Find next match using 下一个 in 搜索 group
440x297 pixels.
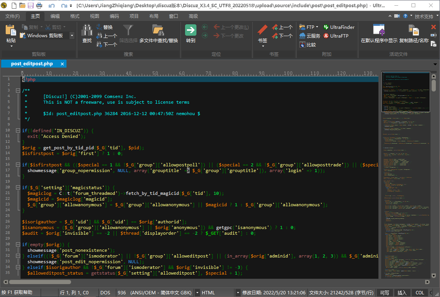click(x=107, y=44)
